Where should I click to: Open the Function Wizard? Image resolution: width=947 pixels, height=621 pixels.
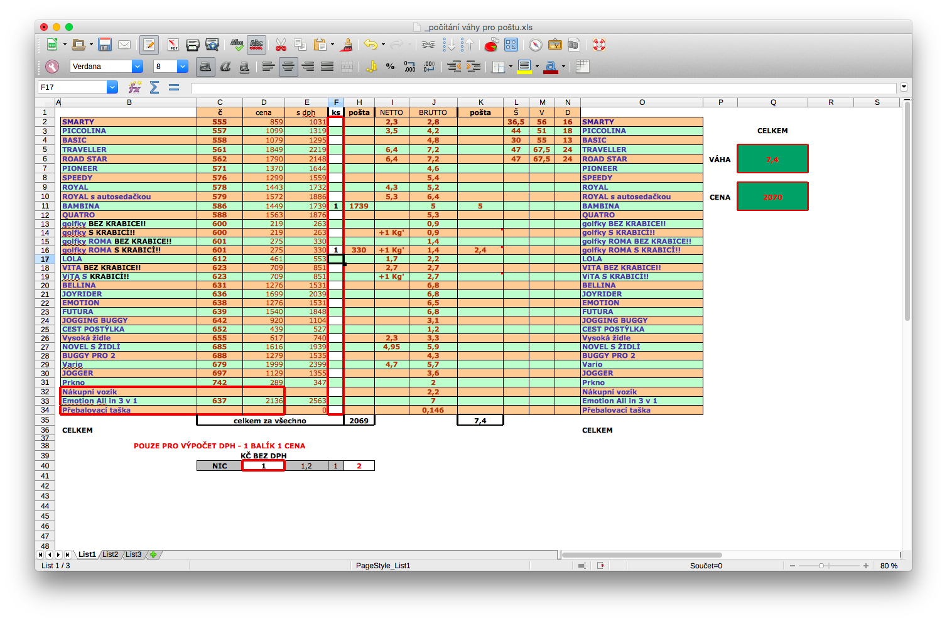[x=134, y=87]
